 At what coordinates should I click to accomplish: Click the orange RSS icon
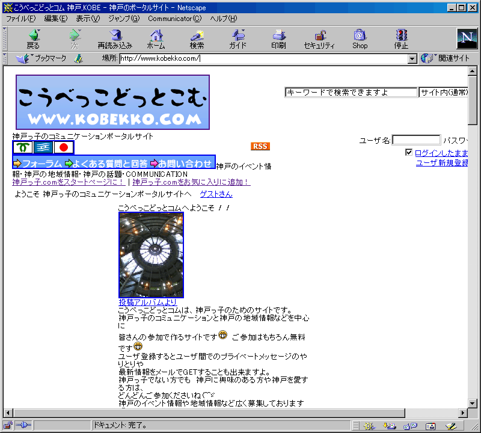[x=260, y=146]
